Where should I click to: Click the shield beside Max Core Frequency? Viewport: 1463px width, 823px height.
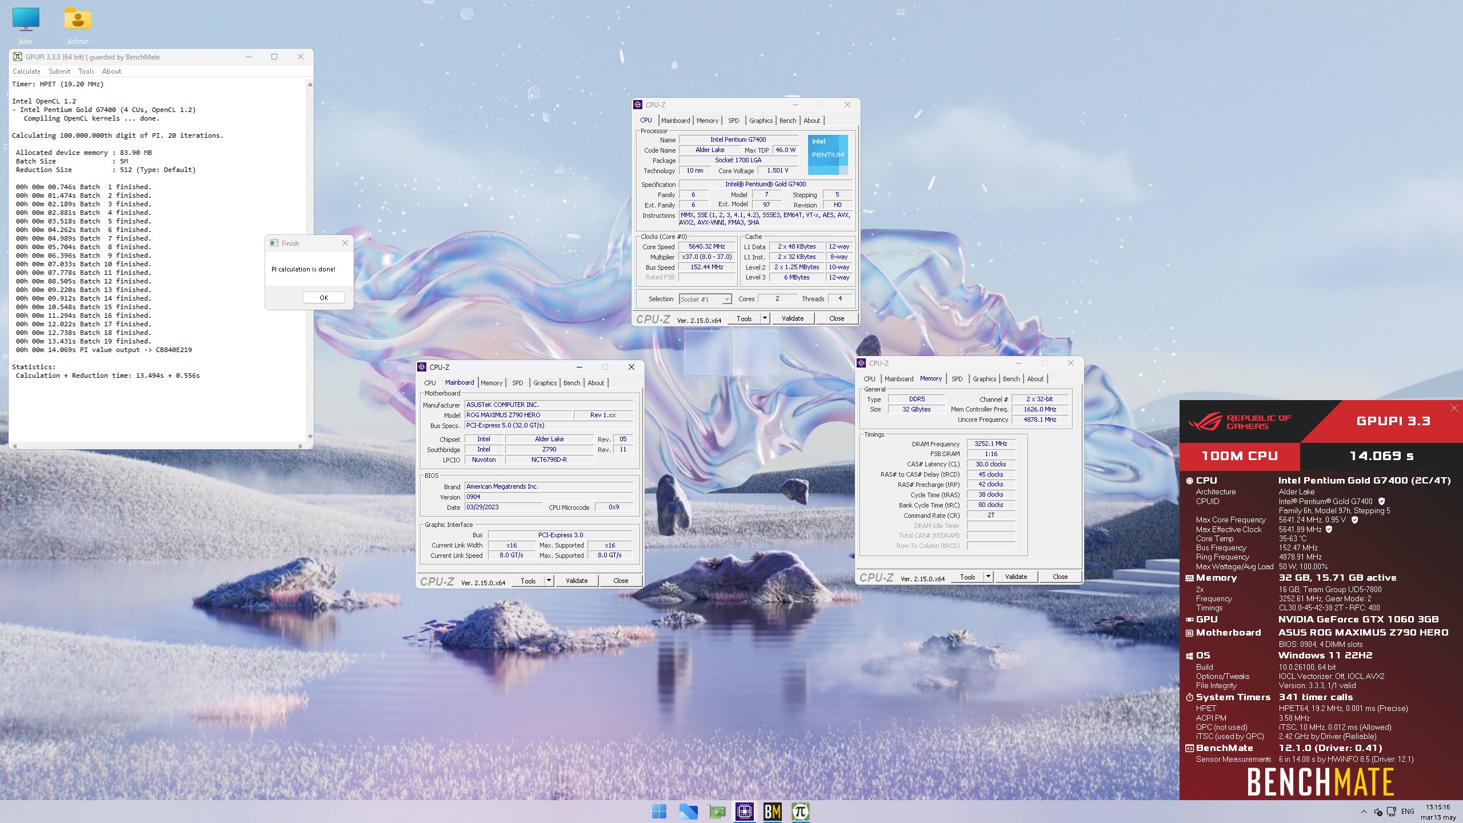click(x=1354, y=520)
